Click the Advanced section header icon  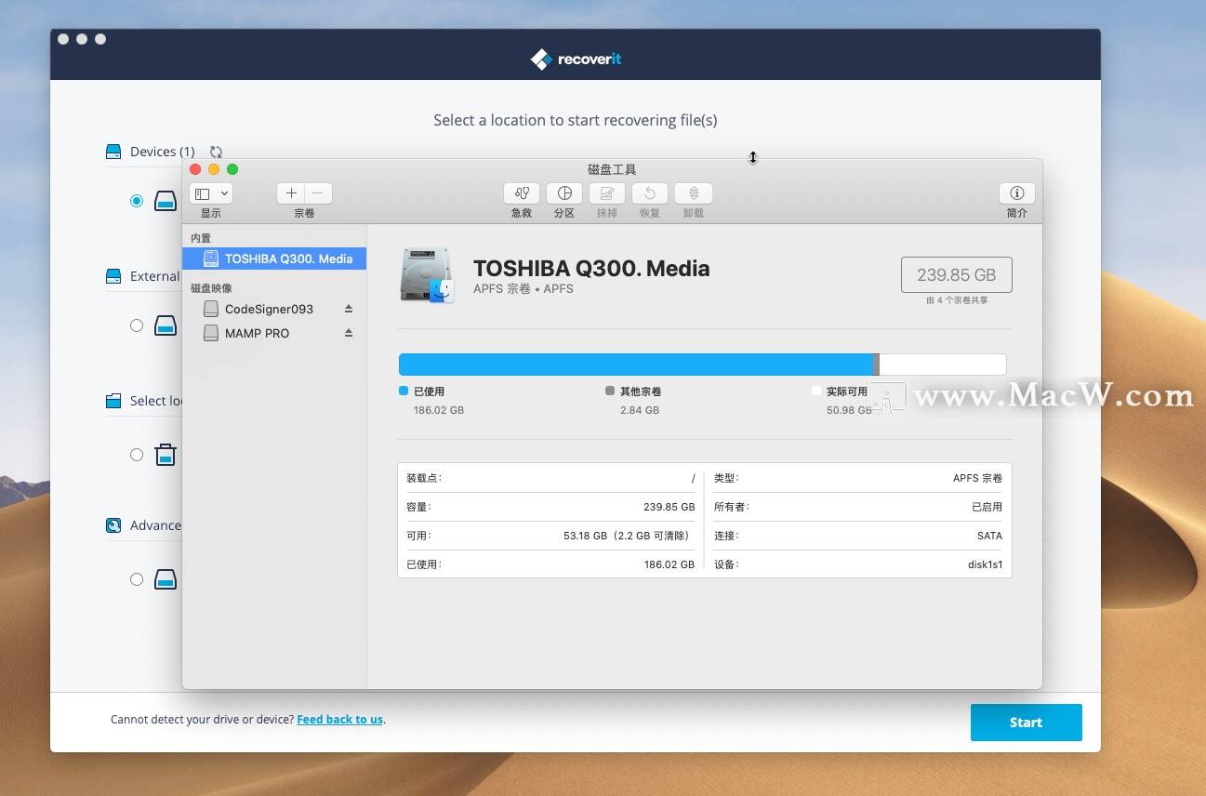113,525
